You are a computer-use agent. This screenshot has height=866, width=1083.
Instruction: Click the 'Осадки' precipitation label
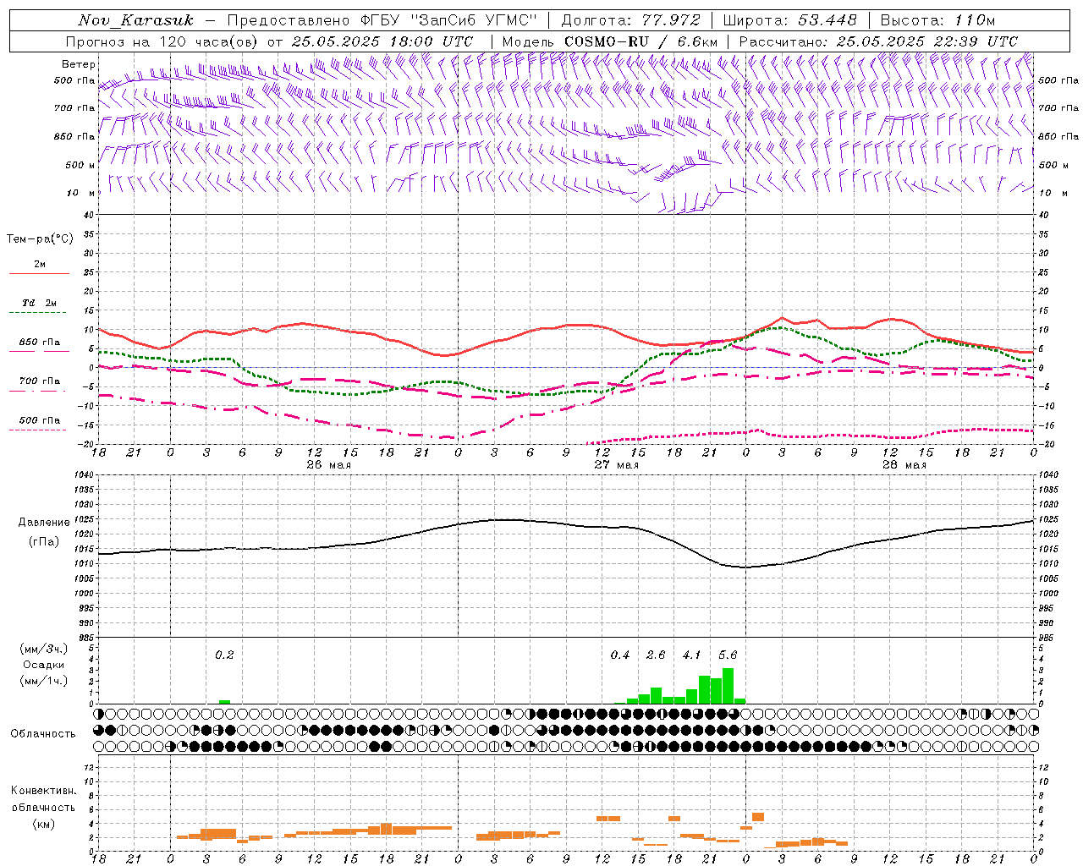[43, 665]
